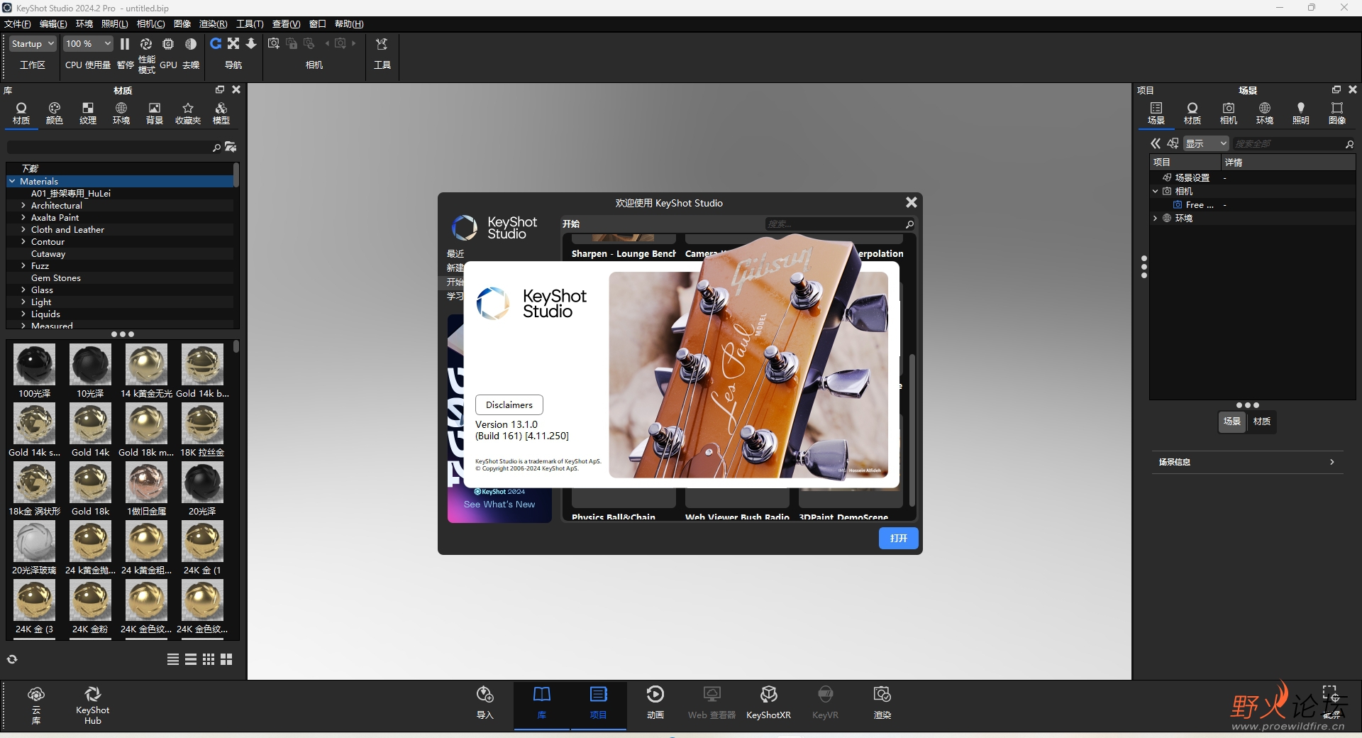Select the Gem Stones folder
1362x738 pixels.
pyautogui.click(x=56, y=278)
